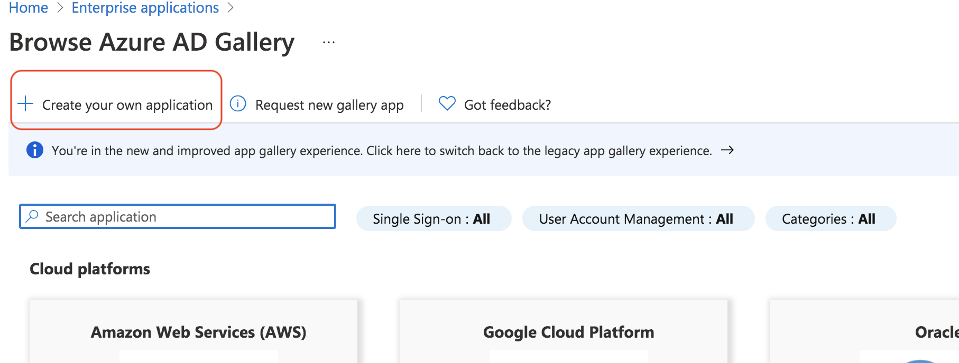
Task: Click the plus icon for creating an application
Action: pos(25,104)
